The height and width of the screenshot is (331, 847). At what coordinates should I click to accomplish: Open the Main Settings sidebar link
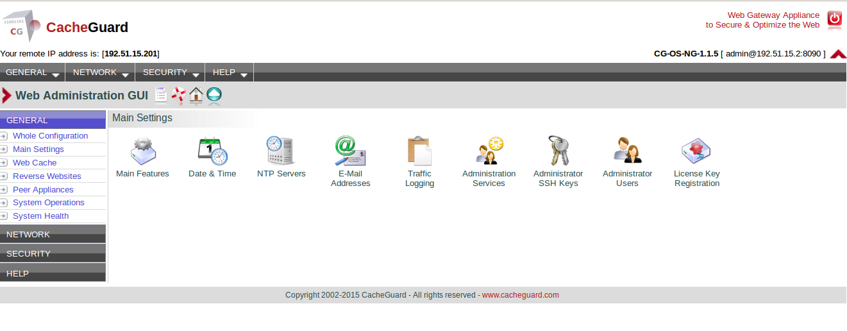pos(38,149)
